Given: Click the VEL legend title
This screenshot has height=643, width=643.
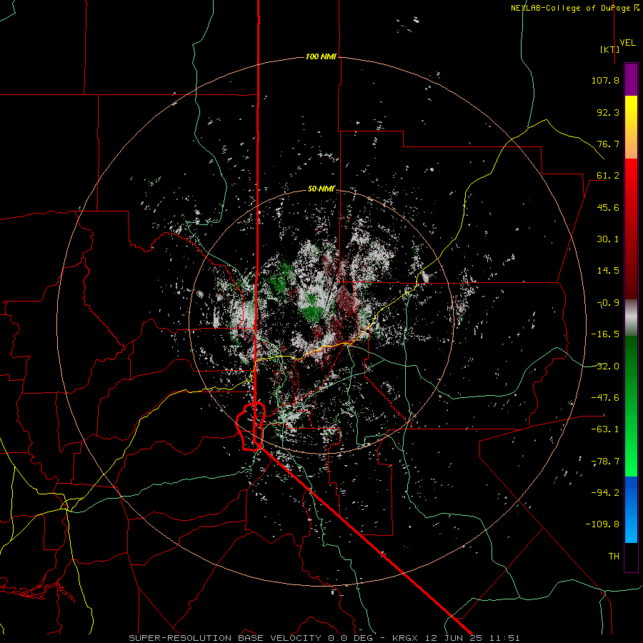Looking at the screenshot, I should click(x=627, y=43).
